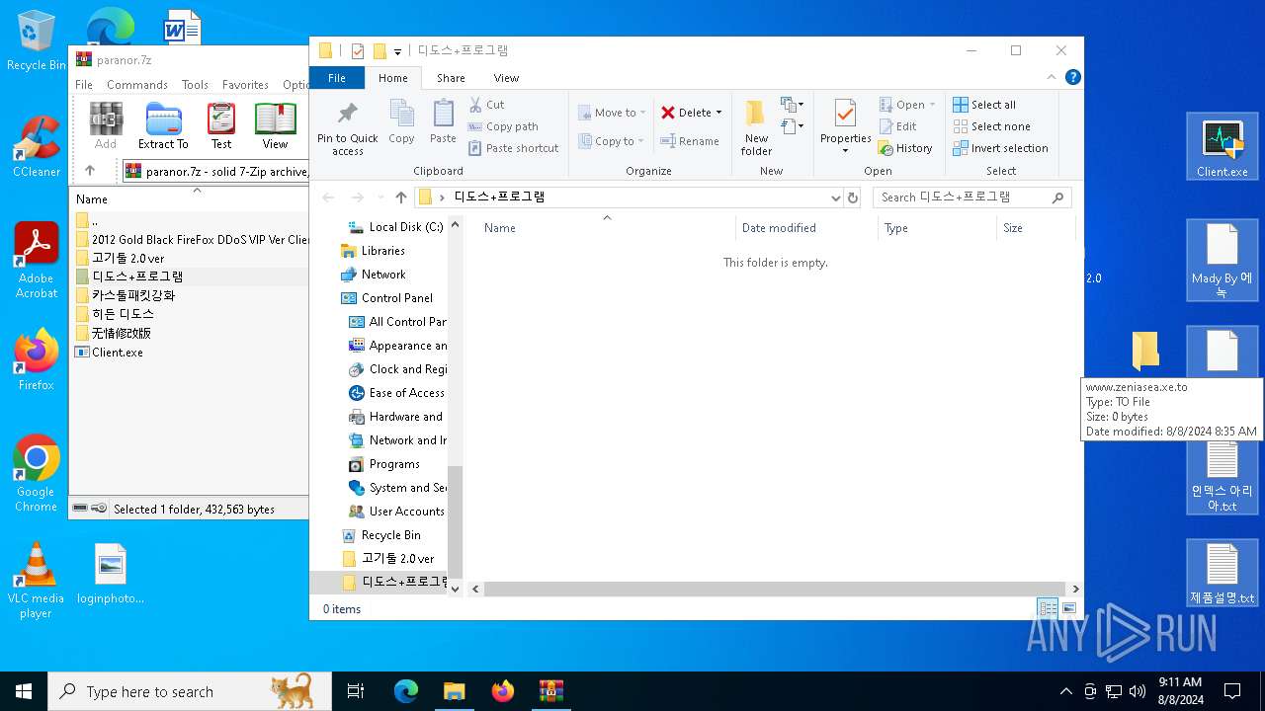This screenshot has width=1265, height=711.
Task: Click Copy path in the ribbon
Action: [x=503, y=126]
